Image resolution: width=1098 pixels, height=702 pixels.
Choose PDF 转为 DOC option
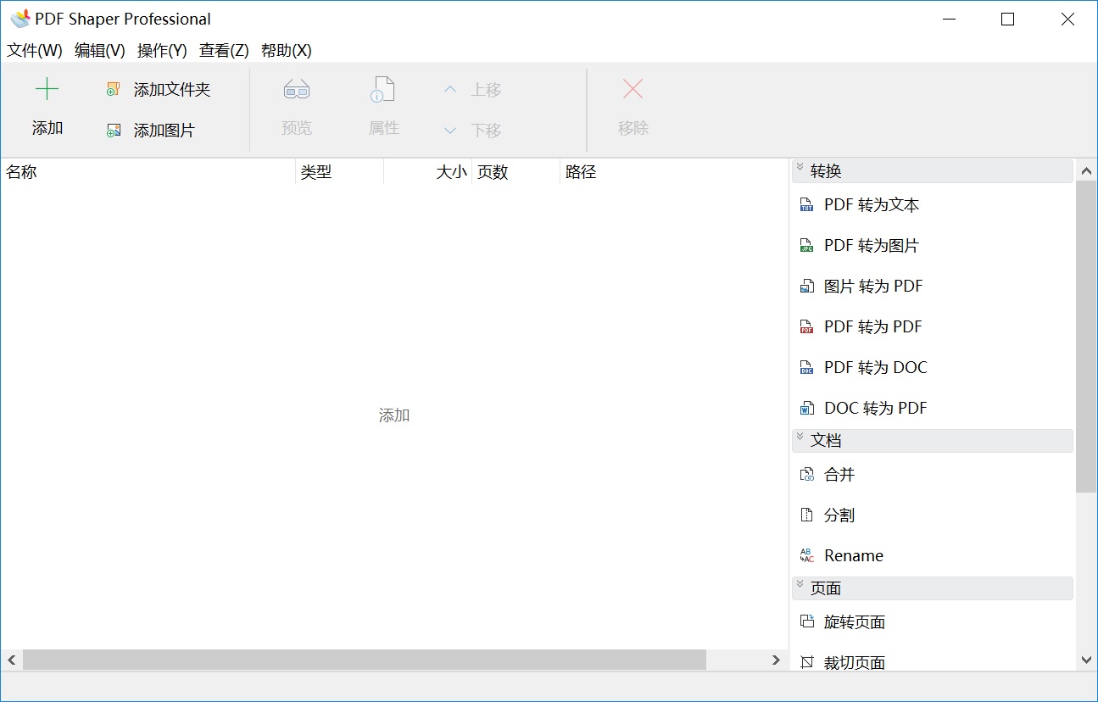[875, 368]
